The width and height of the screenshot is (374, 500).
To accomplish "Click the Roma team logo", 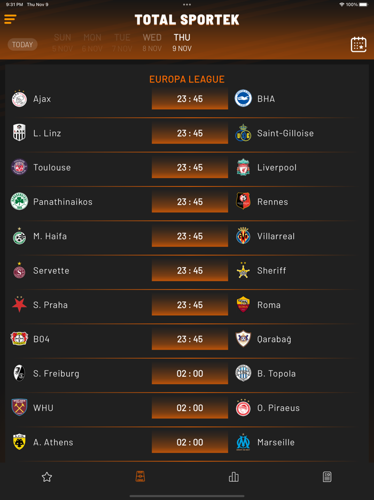I will (x=243, y=305).
